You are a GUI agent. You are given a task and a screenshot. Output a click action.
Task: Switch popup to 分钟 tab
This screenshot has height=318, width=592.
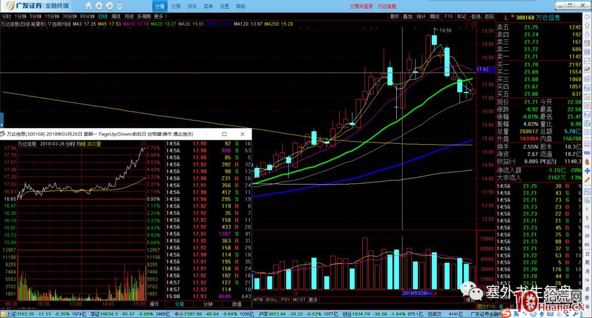[x=208, y=304]
